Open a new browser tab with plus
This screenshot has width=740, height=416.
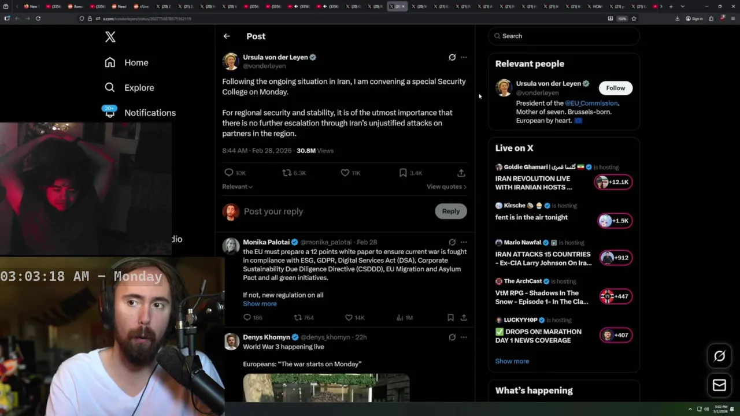671,6
